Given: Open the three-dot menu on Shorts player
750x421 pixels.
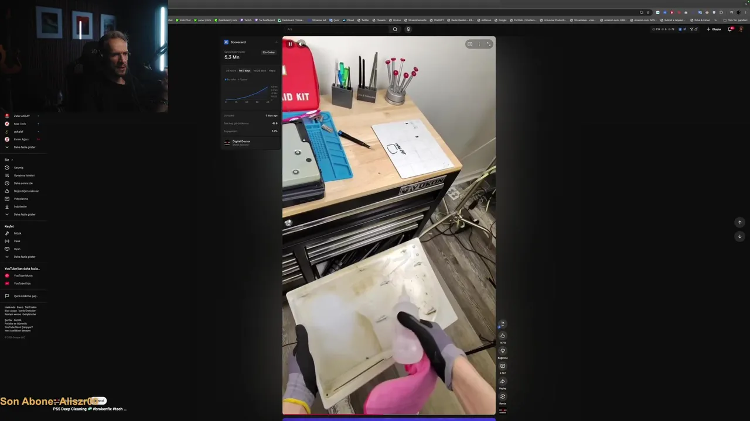Looking at the screenshot, I should tap(479, 44).
